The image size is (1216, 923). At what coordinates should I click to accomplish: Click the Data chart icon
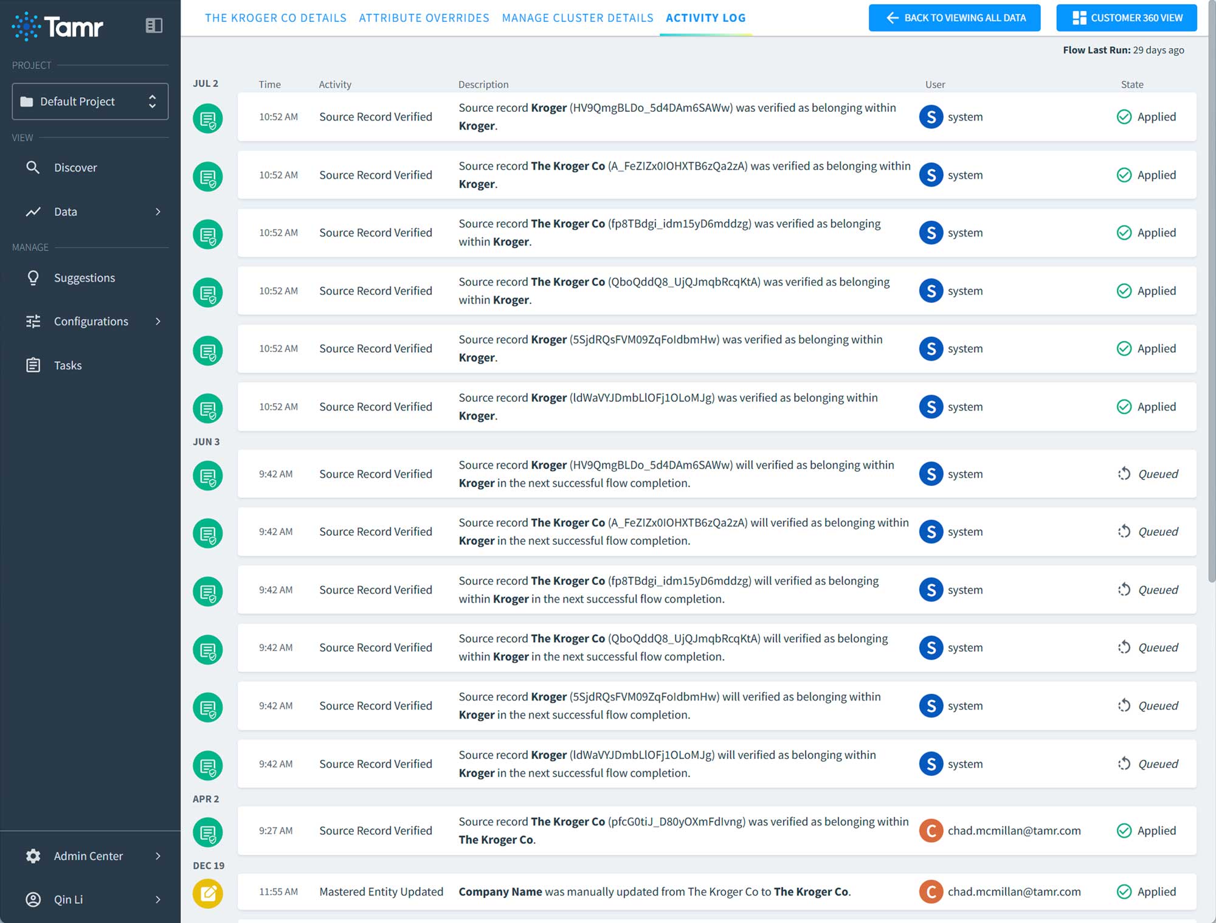[33, 212]
